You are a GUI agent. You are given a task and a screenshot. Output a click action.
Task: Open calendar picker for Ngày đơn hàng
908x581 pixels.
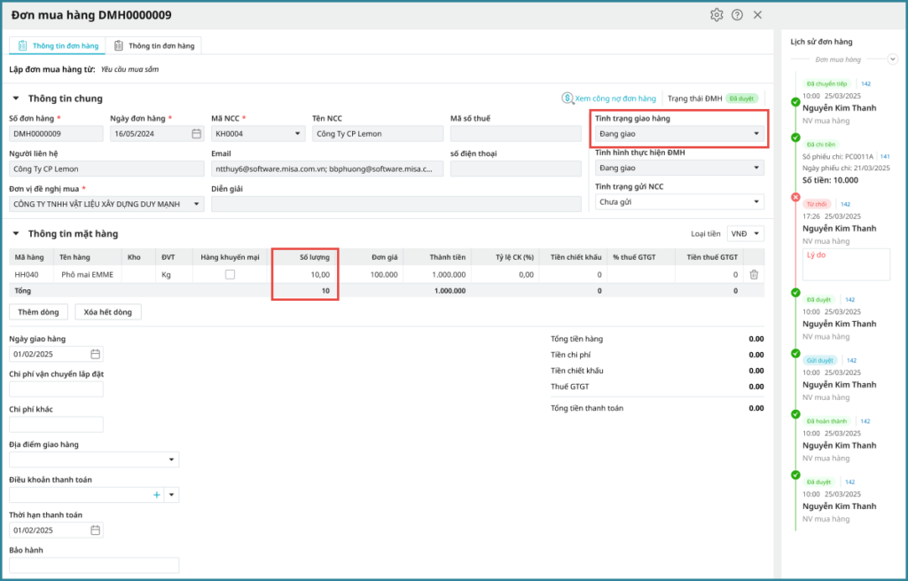197,134
